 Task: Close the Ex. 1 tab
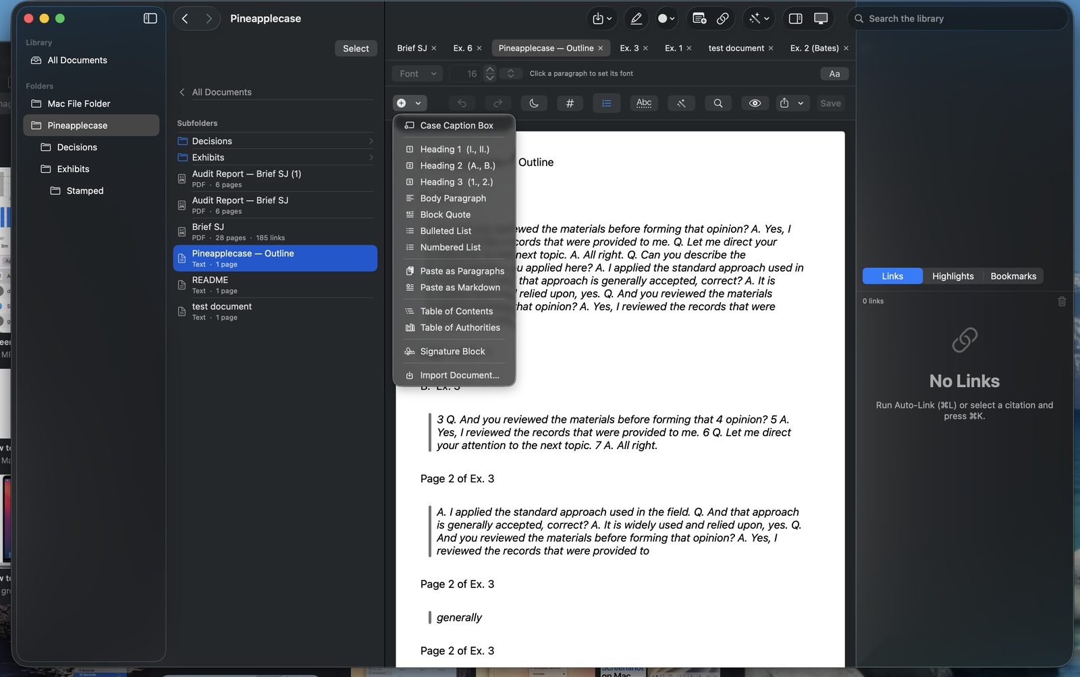[x=689, y=49]
